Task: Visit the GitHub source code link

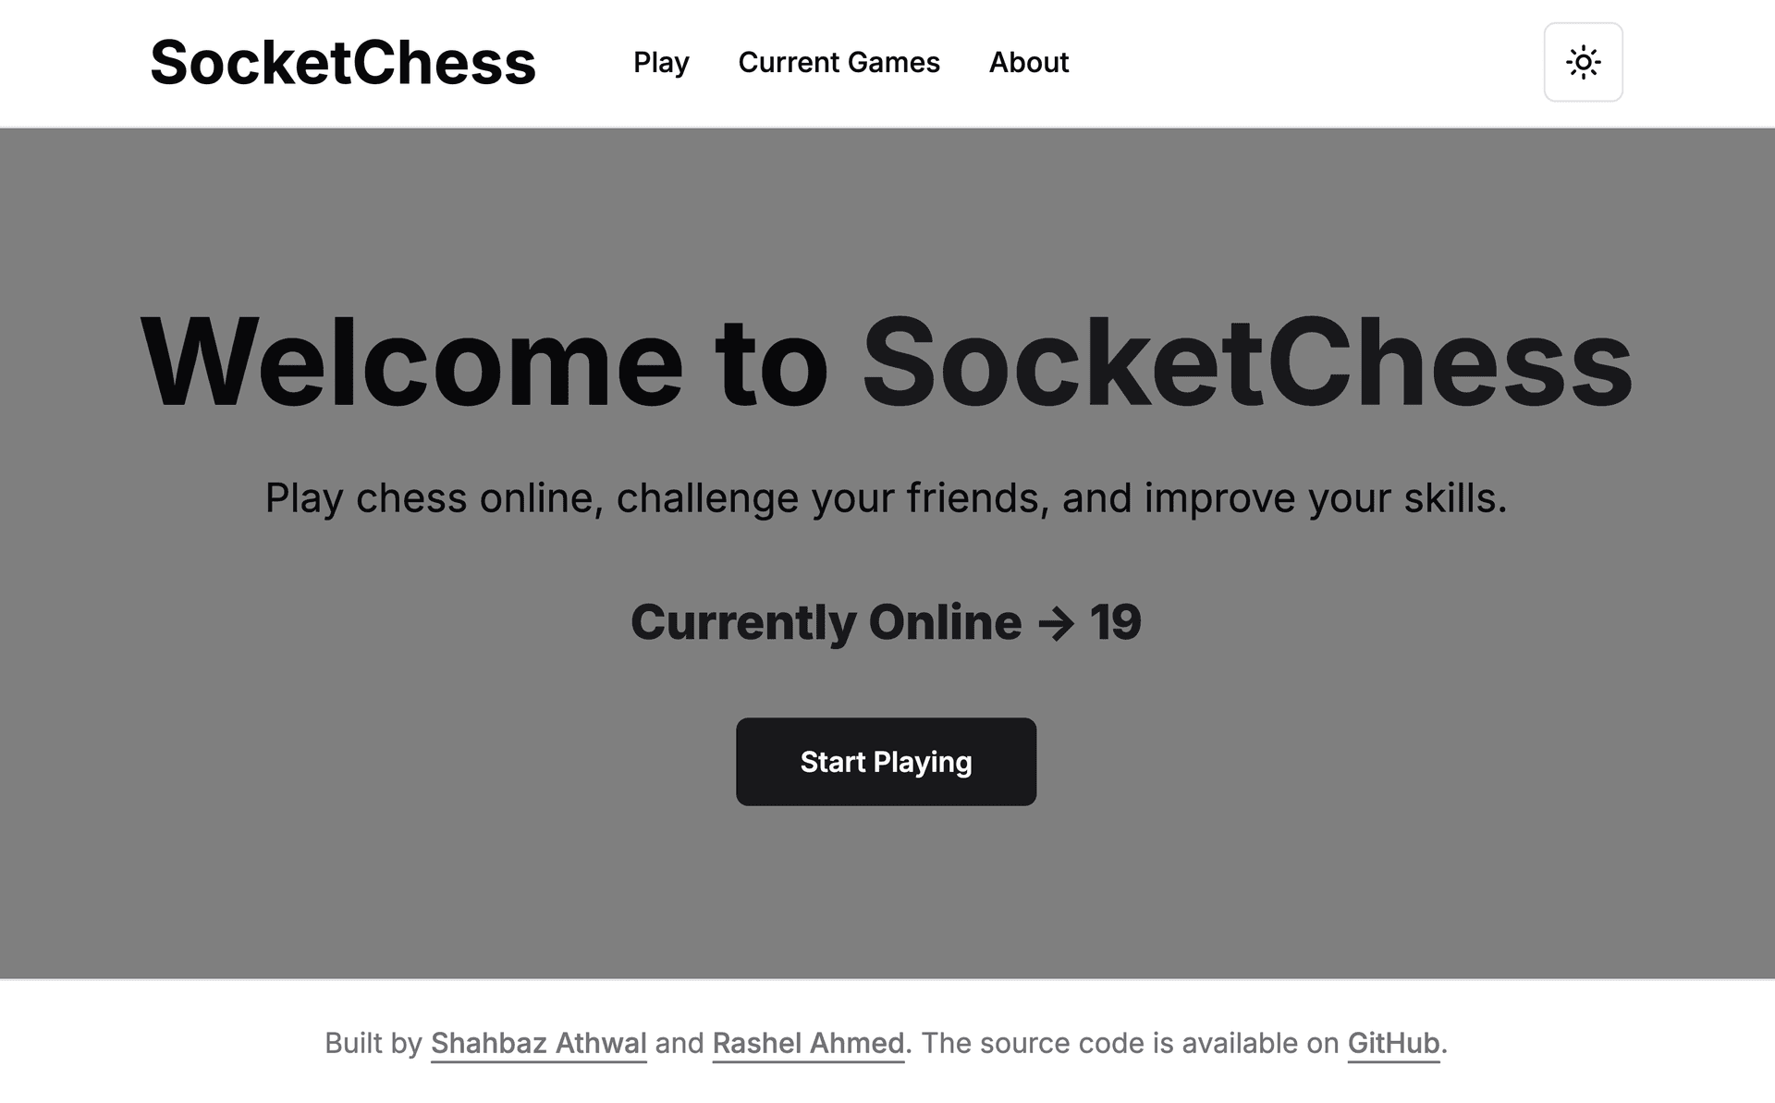Action: (1393, 1043)
